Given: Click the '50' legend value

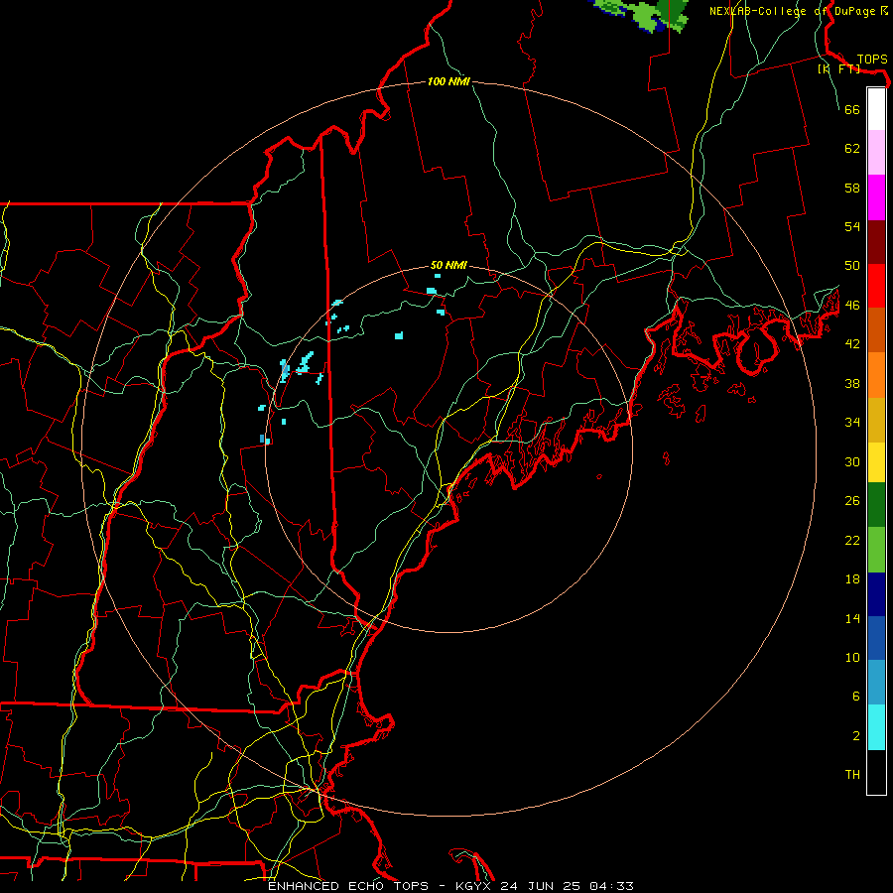Looking at the screenshot, I should click(x=852, y=265).
